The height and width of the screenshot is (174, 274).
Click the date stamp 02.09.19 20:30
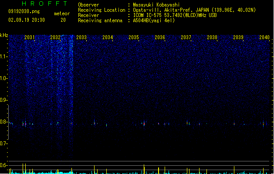pos(27,20)
